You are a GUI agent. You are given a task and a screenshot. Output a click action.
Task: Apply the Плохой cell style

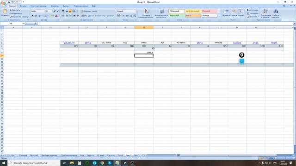[209, 11]
